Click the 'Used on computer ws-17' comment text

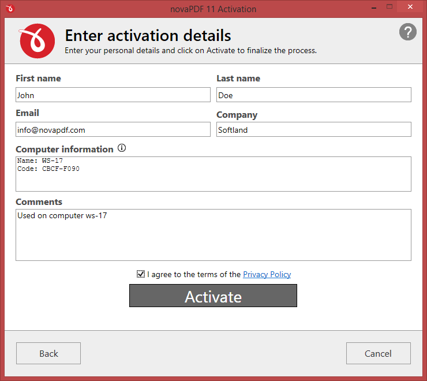coord(62,215)
